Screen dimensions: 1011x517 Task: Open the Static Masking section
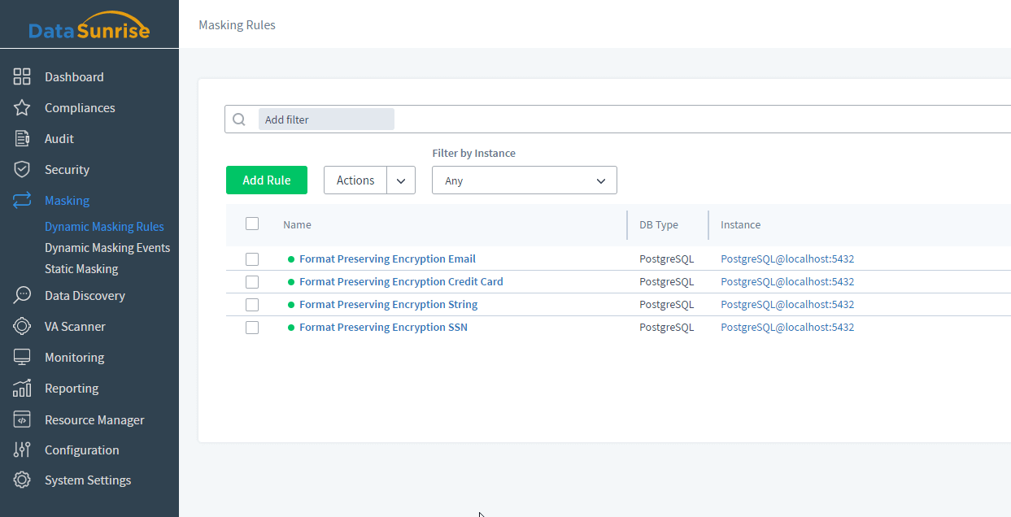click(81, 268)
